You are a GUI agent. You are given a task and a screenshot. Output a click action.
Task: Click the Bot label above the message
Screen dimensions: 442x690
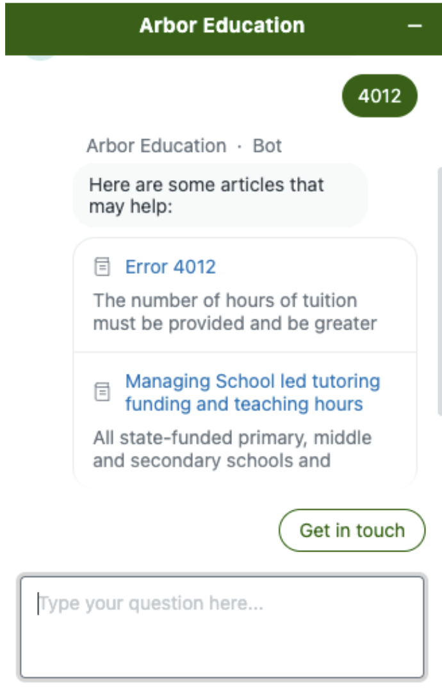[267, 146]
